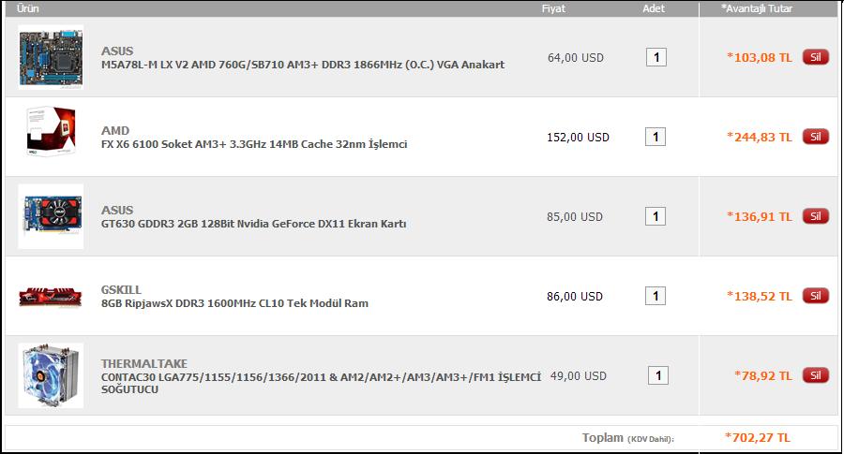The image size is (844, 454).
Task: Open the ASUS GT630 graphics card image
Action: tap(51, 216)
